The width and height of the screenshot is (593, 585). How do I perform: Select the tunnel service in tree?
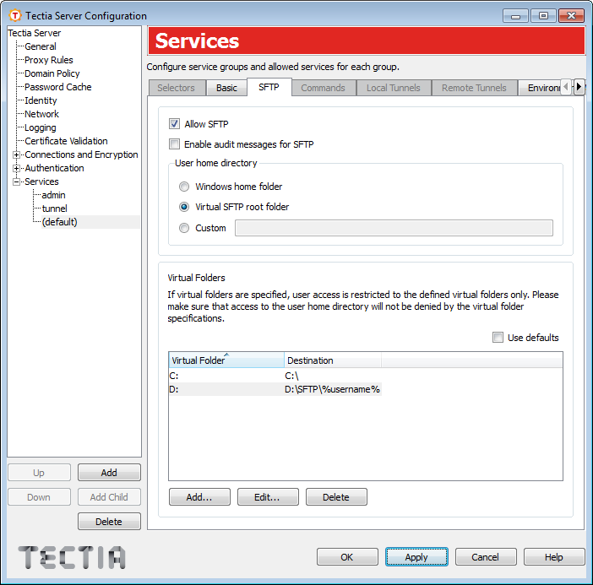click(54, 209)
